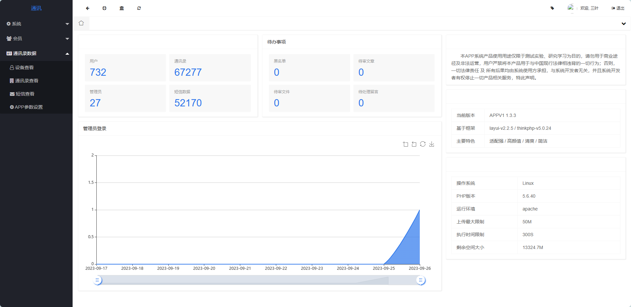Image resolution: width=631 pixels, height=307 pixels.
Task: Open the tab options dropdown chevron
Action: 623,24
